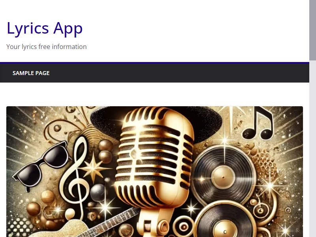Click the vertical scrollbar thumb

click(312, 30)
